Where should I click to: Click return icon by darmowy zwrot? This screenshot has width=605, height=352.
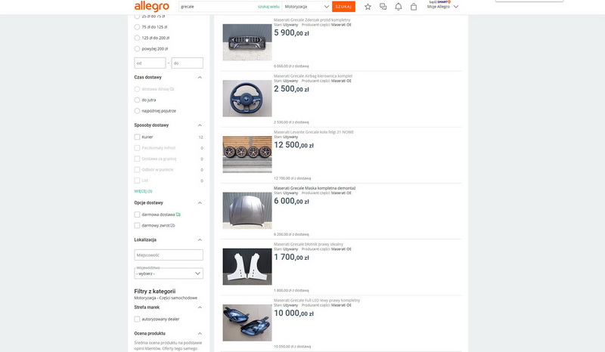[172, 225]
